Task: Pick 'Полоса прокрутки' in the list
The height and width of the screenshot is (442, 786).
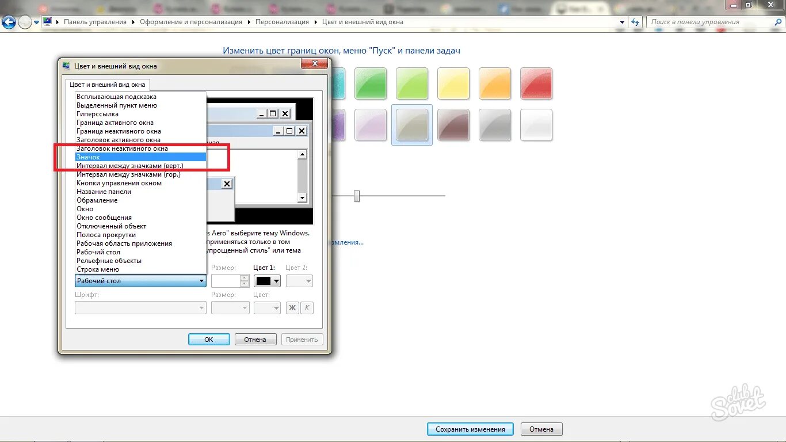Action: [140, 235]
